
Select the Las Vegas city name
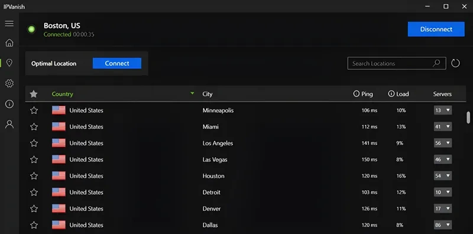[215, 160]
